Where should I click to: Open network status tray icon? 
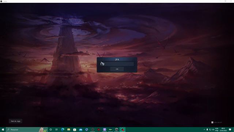click(x=210, y=129)
